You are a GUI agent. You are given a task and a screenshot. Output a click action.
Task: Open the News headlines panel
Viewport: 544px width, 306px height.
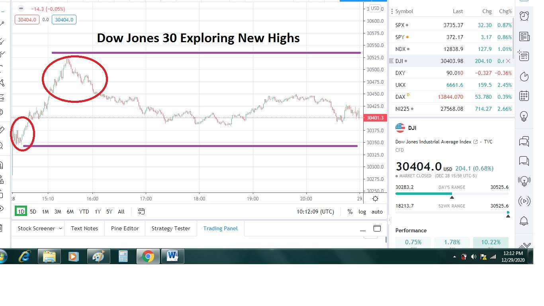(524, 37)
